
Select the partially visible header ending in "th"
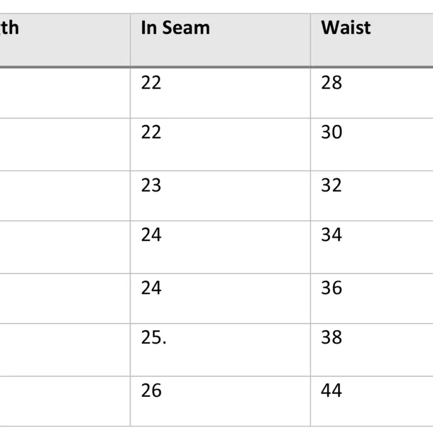pyautogui.click(x=10, y=28)
